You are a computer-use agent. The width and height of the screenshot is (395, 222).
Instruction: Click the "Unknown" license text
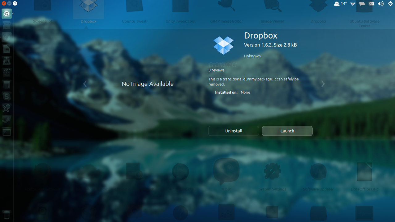pyautogui.click(x=252, y=56)
